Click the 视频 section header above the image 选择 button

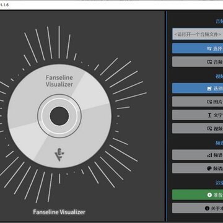pos(219,76)
